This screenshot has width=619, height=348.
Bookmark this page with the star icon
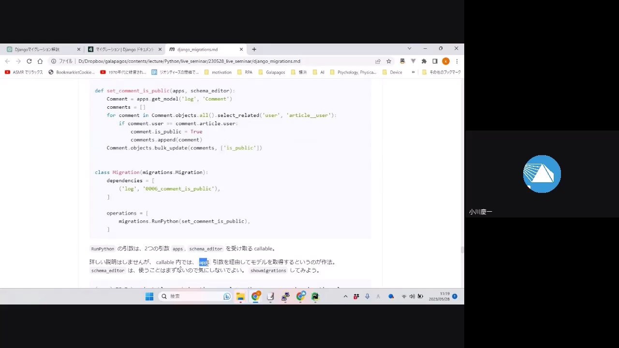[389, 61]
